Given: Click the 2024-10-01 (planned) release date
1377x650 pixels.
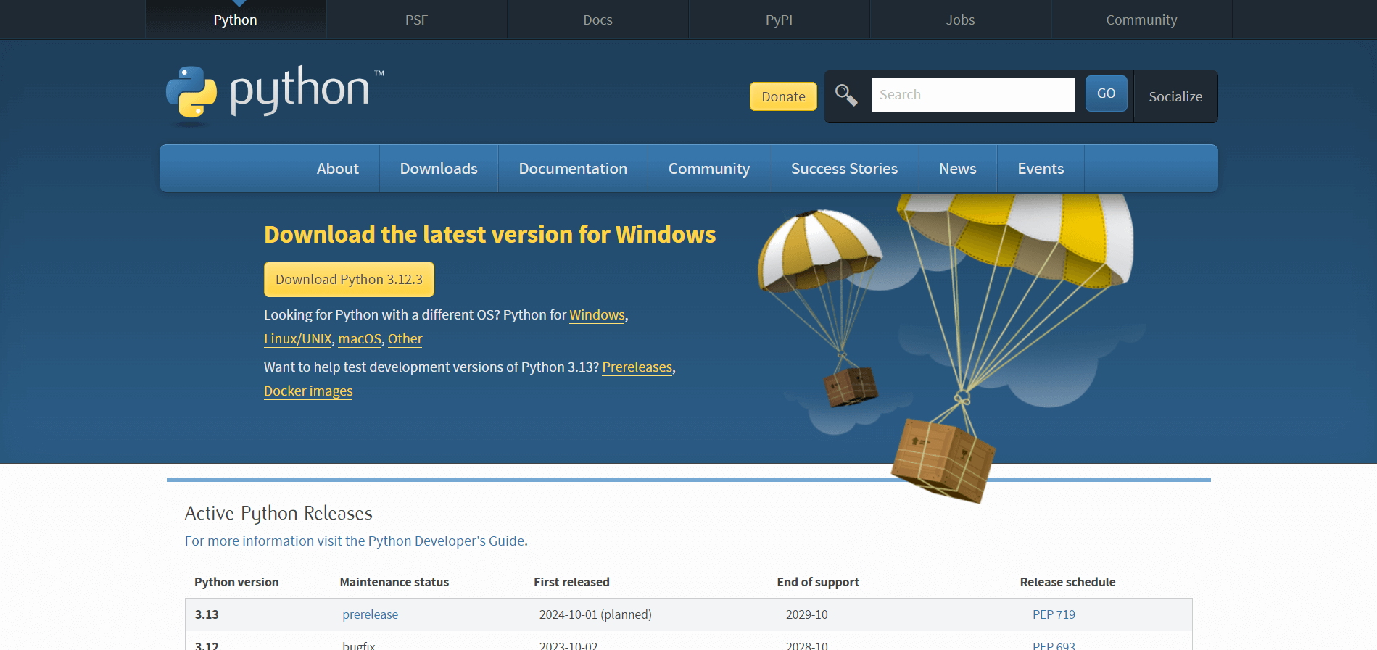Looking at the screenshot, I should [595, 614].
